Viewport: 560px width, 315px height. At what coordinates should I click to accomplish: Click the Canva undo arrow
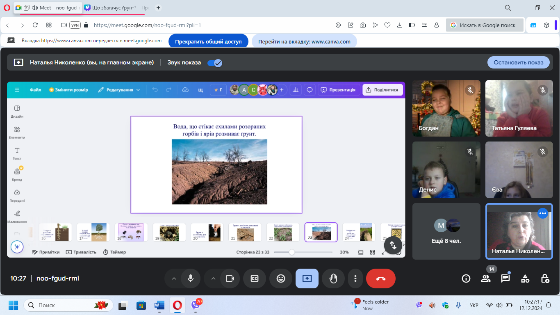point(155,90)
